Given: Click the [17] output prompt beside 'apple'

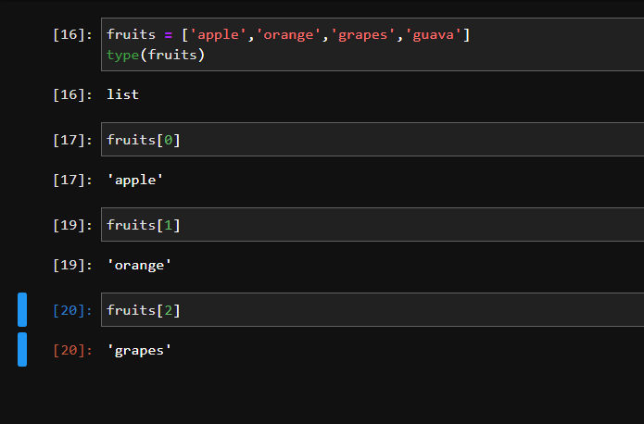Looking at the screenshot, I should point(72,180).
